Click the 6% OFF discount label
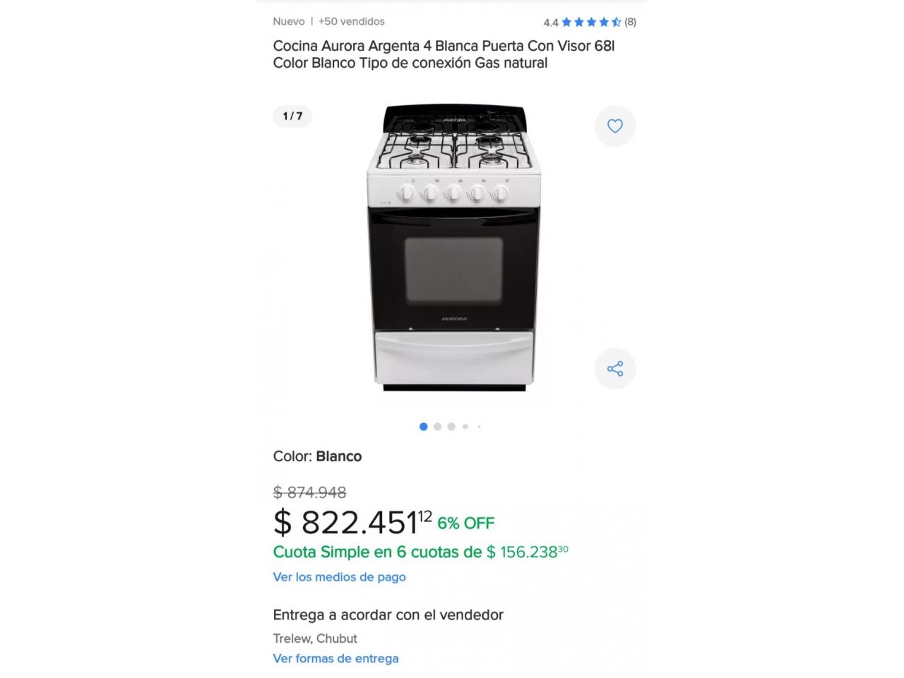This screenshot has width=904, height=678. pos(466,523)
